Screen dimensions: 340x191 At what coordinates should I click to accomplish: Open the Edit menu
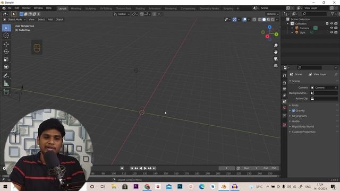[x=16, y=8]
